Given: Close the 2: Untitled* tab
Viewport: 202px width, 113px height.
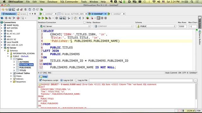Looking at the screenshot, I should [105, 14].
